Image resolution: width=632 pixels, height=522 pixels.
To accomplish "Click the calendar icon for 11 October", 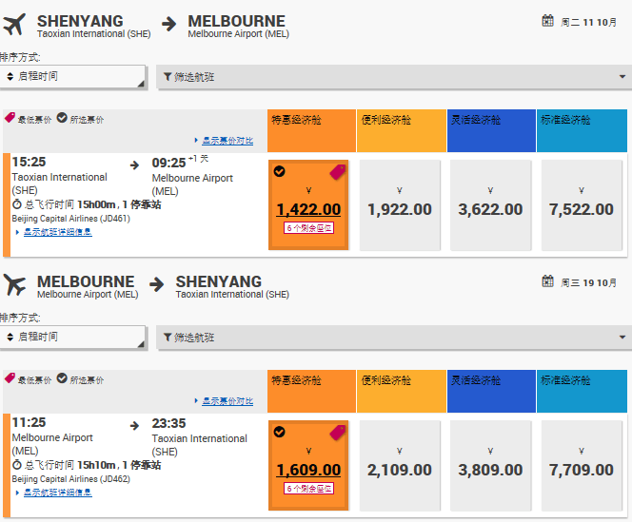I will tap(547, 21).
